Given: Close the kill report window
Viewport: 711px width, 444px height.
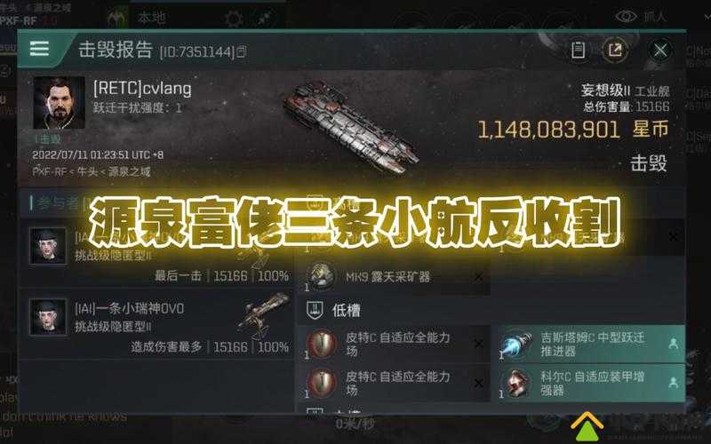Looking at the screenshot, I should pos(660,50).
